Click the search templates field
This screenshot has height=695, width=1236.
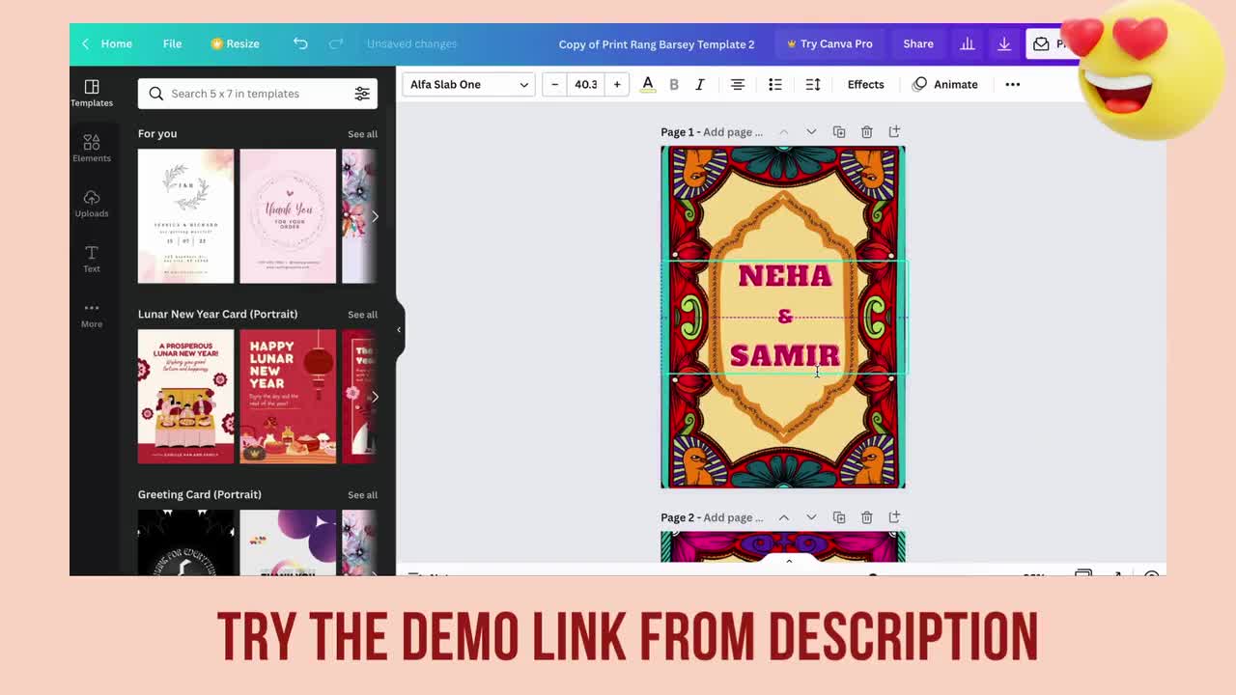tap(257, 94)
